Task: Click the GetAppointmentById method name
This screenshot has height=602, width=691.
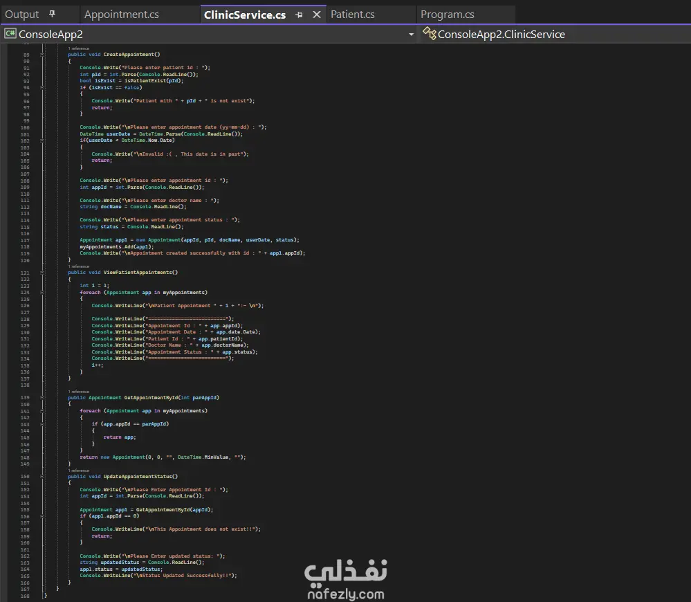Action: (151, 397)
